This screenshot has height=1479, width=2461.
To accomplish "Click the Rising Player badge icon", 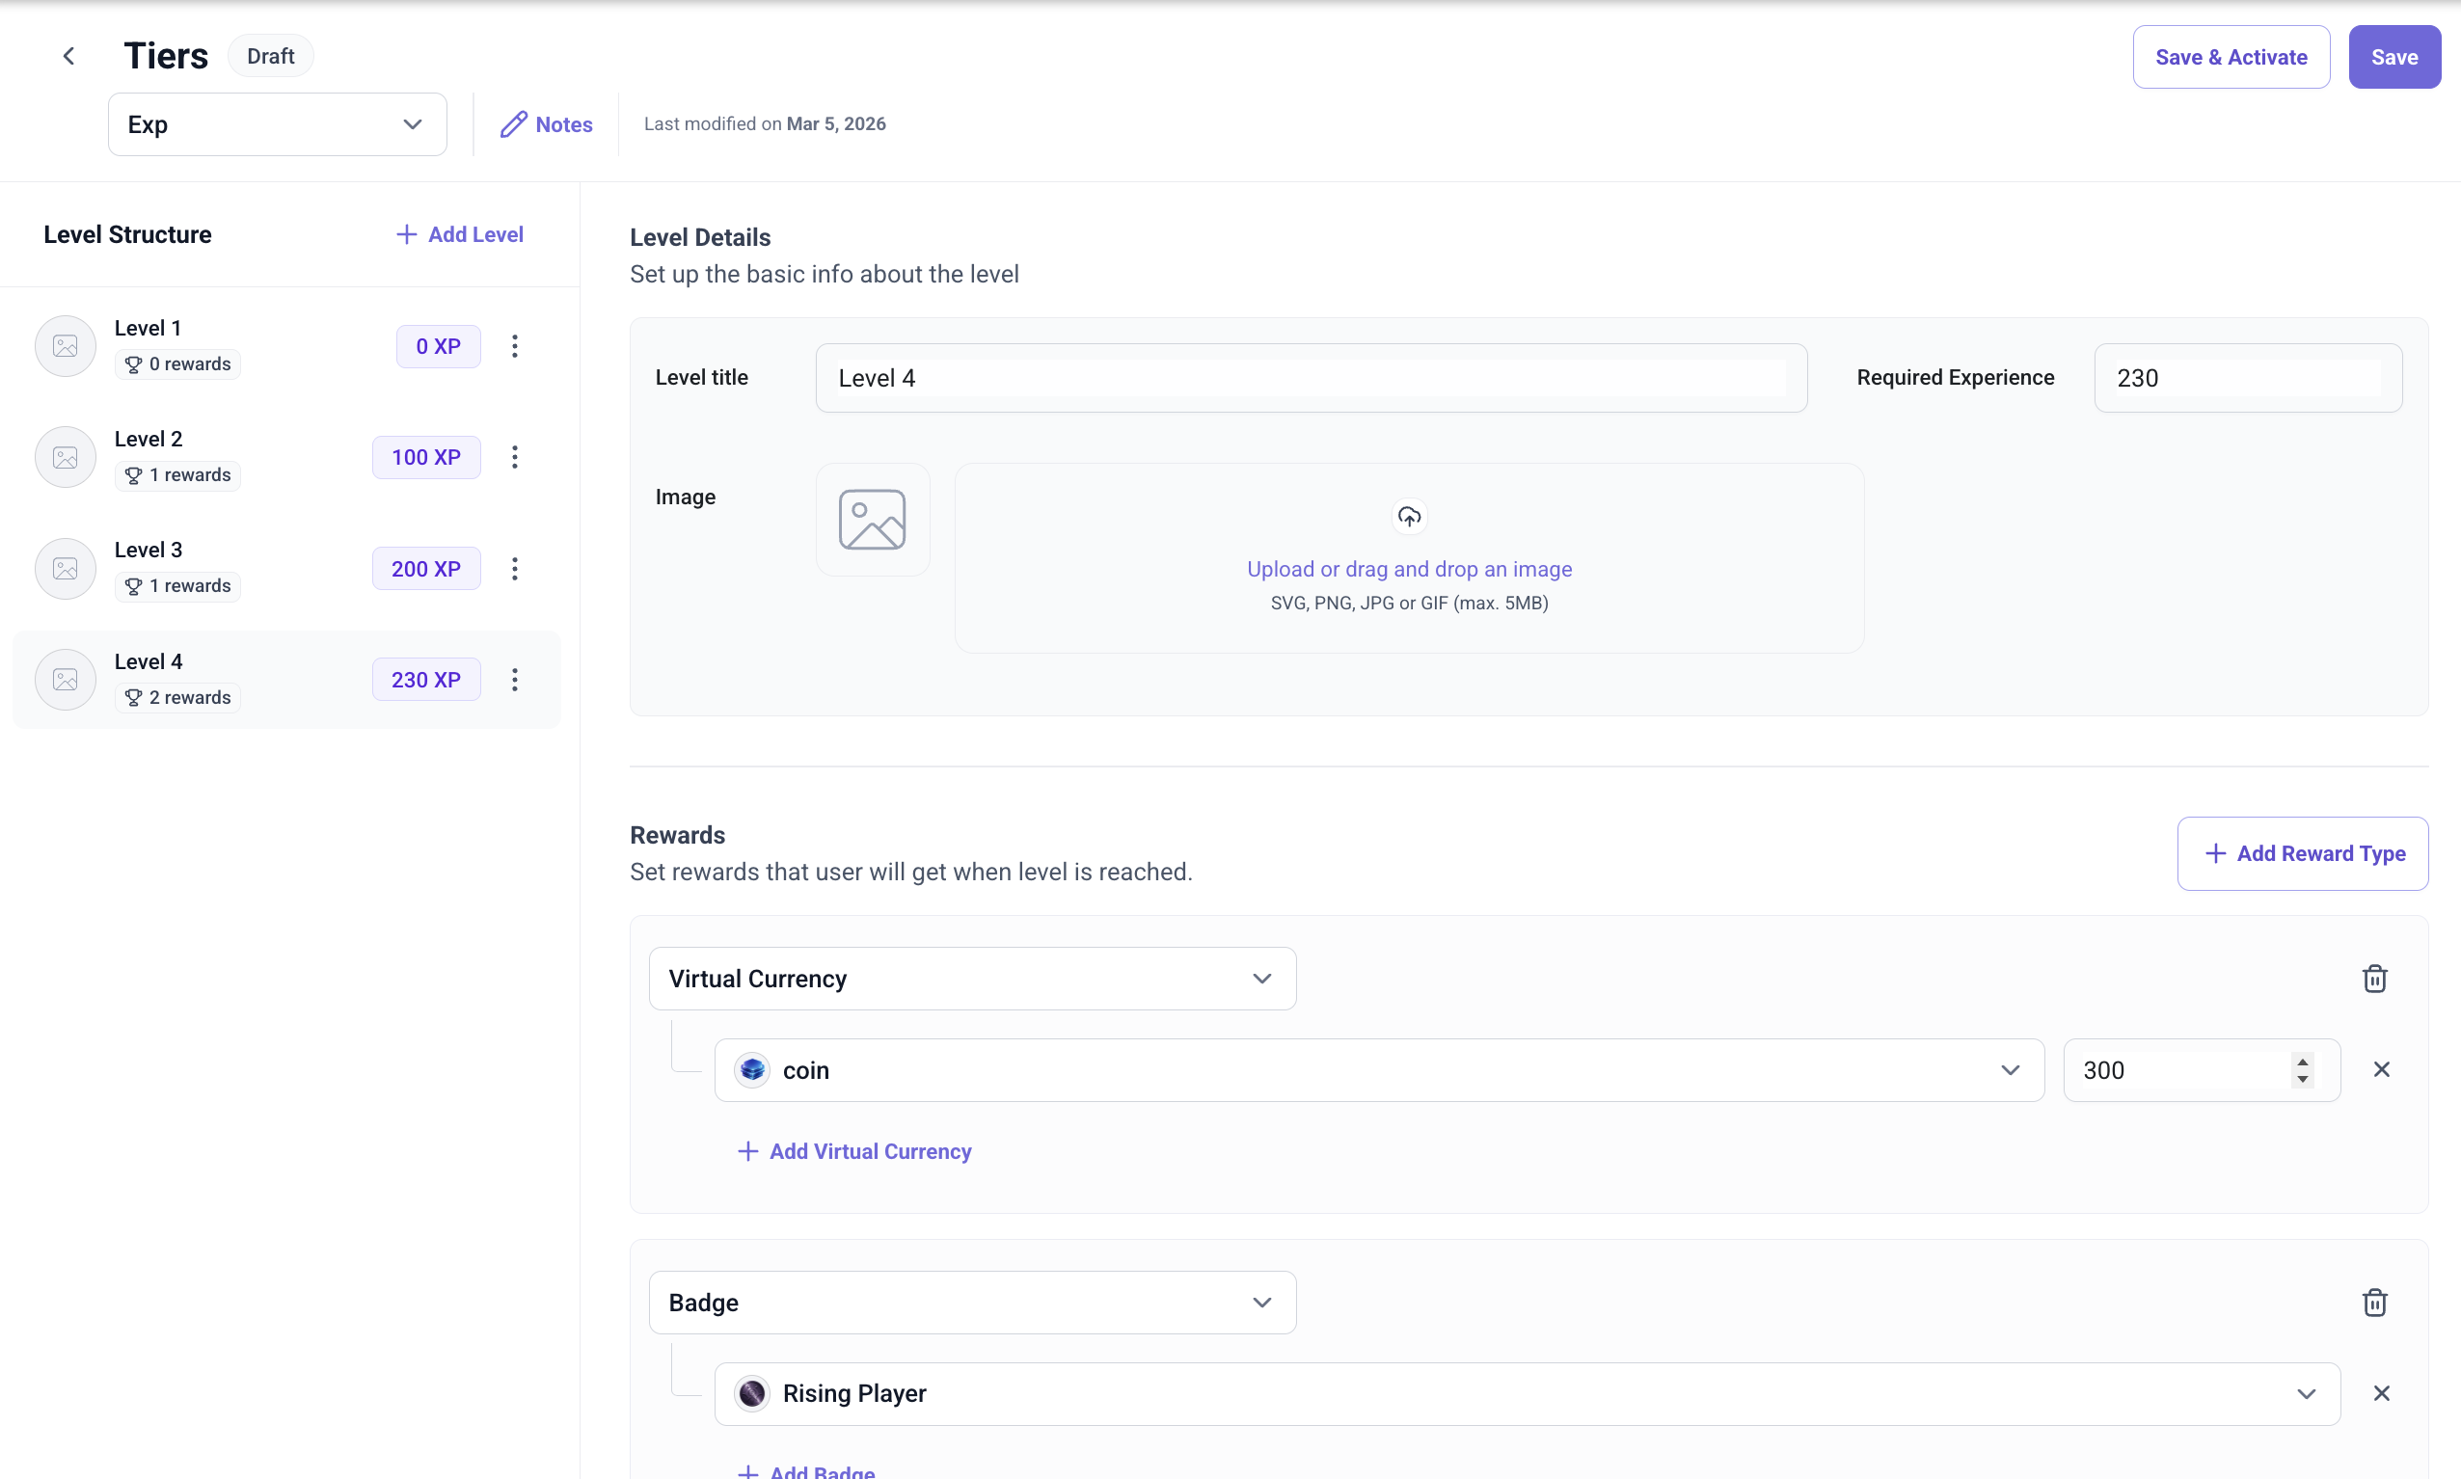I will pyautogui.click(x=752, y=1393).
